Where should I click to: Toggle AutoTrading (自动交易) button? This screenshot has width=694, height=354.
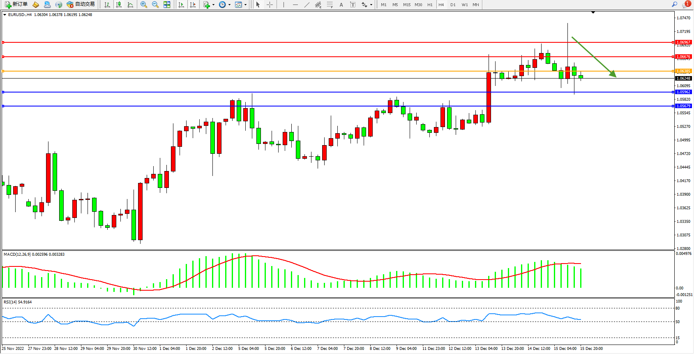pyautogui.click(x=81, y=5)
